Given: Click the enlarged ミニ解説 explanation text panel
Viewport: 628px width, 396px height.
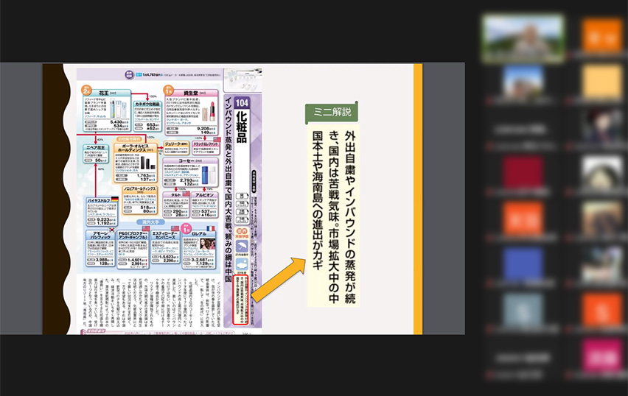Looking at the screenshot, I should pyautogui.click(x=333, y=216).
